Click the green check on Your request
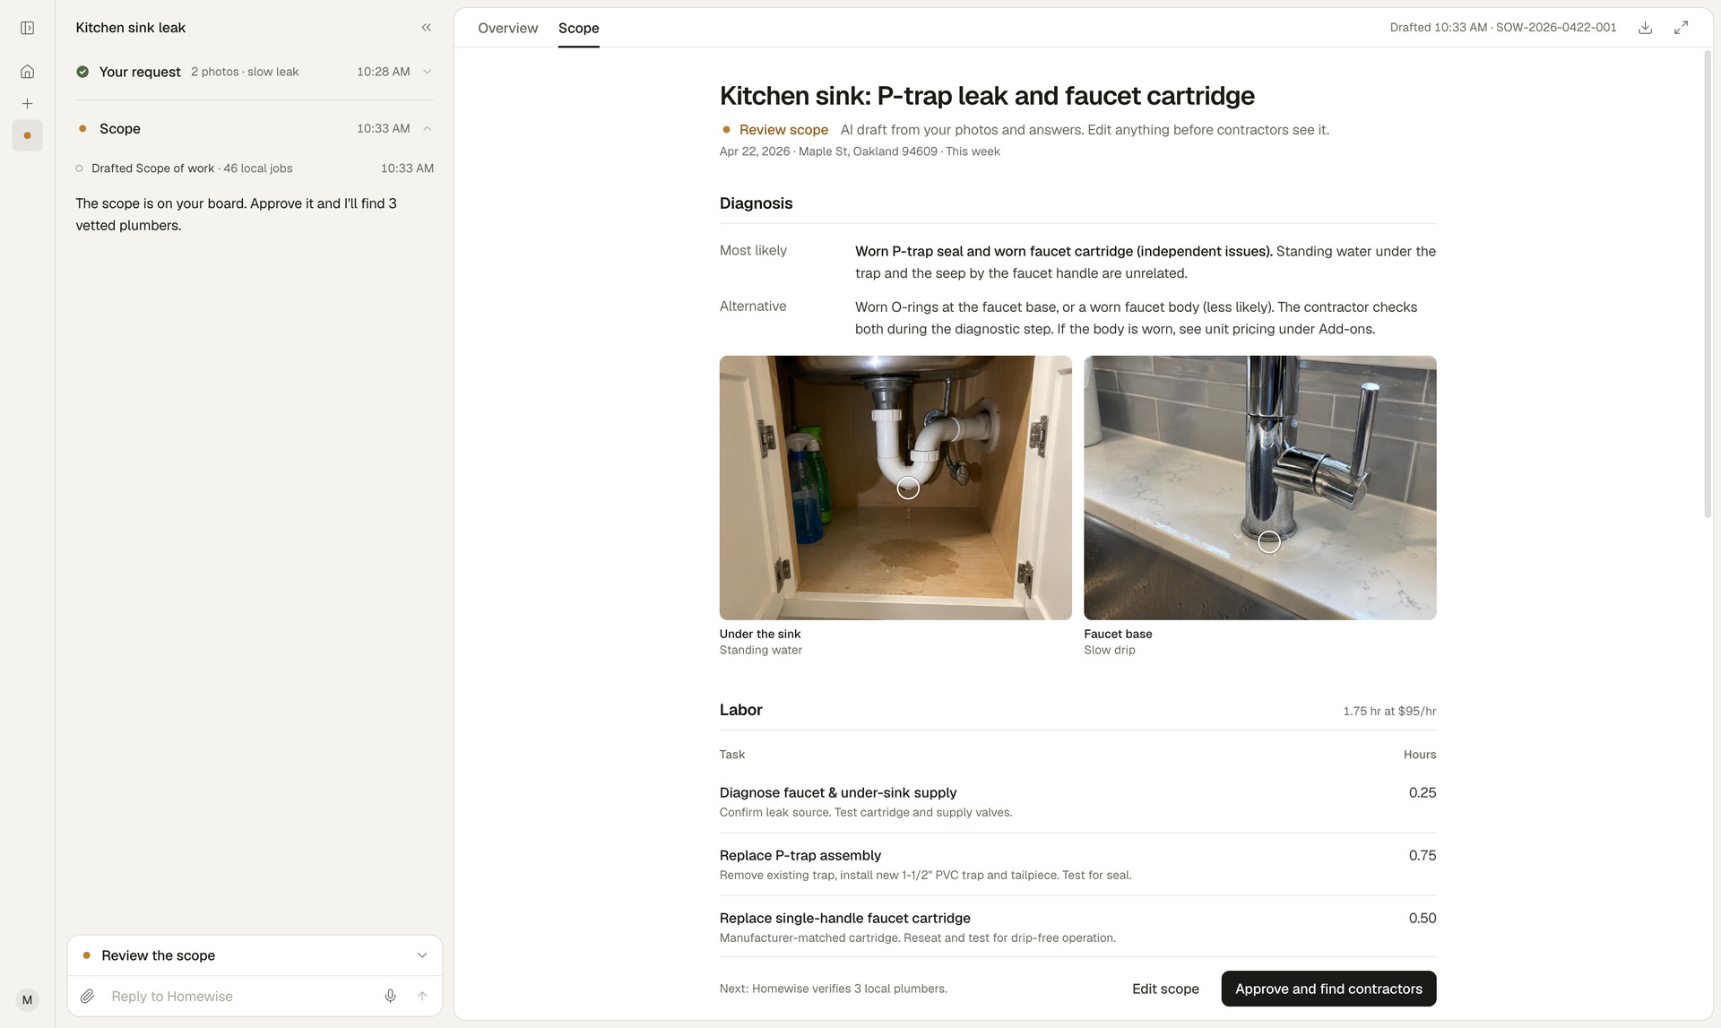 point(82,72)
